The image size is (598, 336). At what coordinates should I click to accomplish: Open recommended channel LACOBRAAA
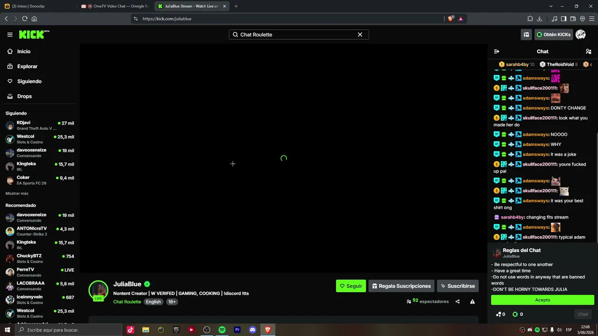[x=39, y=286]
